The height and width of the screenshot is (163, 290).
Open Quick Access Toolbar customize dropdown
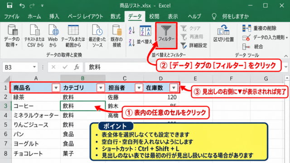pyautogui.click(x=42, y=6)
